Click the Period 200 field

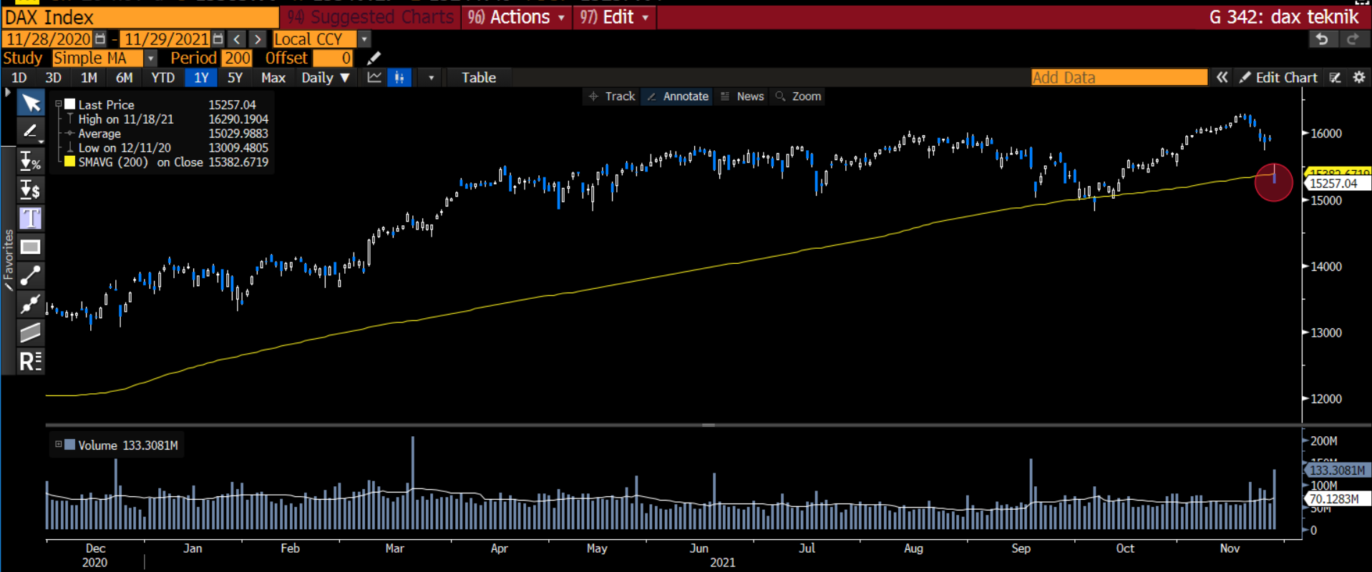[x=237, y=58]
